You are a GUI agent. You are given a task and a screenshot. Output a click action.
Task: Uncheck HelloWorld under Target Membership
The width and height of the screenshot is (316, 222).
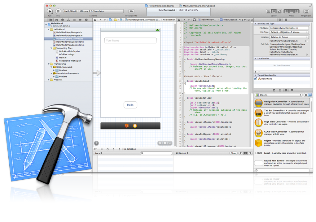pyautogui.click(x=256, y=78)
